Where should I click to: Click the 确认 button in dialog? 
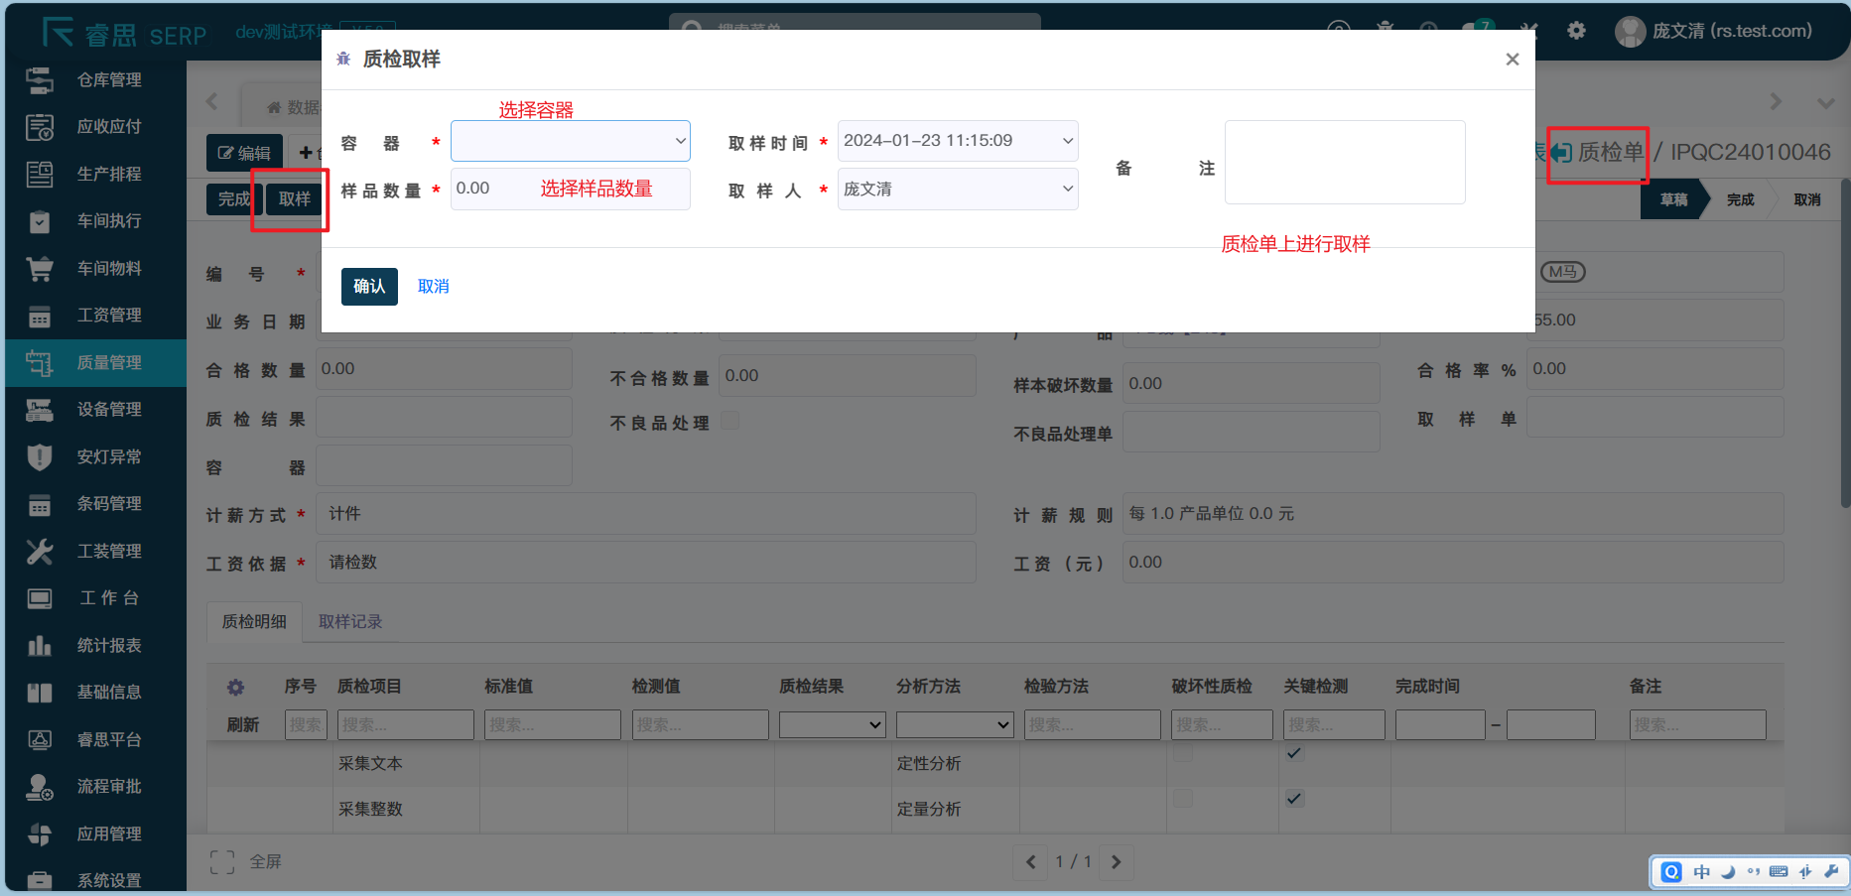pos(369,287)
